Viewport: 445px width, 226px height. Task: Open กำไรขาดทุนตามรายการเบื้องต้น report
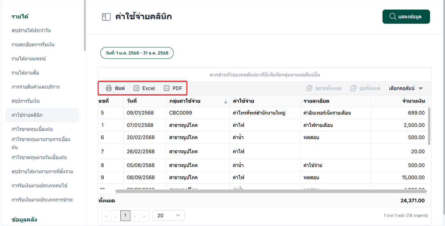[x=41, y=143]
